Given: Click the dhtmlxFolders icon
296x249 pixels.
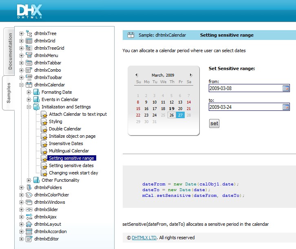Looking at the screenshot, I should tap(29, 187).
